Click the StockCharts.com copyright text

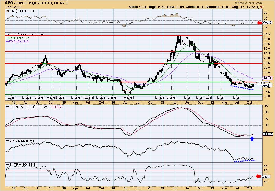(249, 3)
